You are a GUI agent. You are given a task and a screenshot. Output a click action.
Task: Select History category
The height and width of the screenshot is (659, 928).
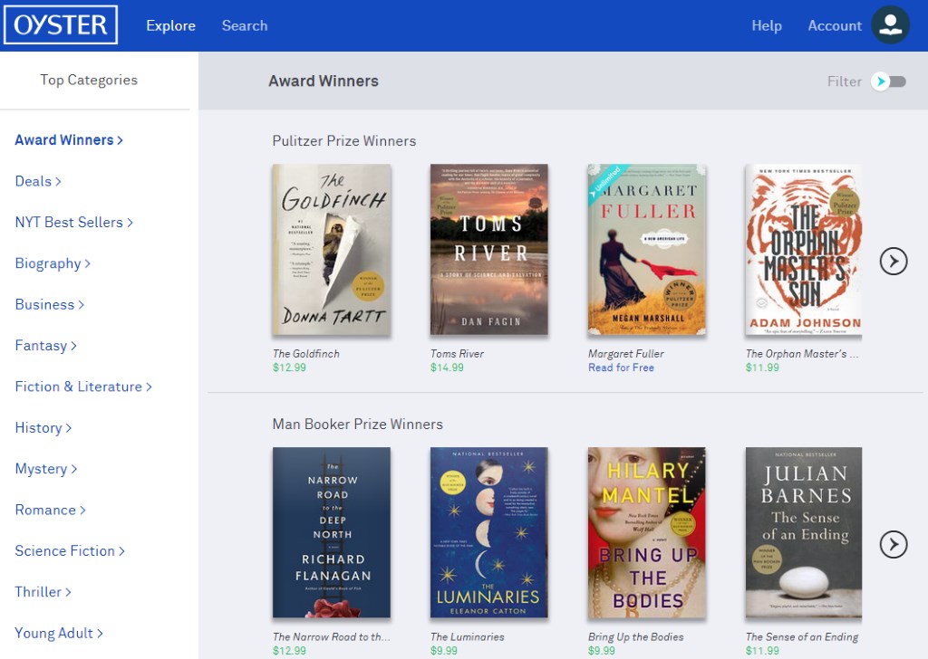point(43,427)
